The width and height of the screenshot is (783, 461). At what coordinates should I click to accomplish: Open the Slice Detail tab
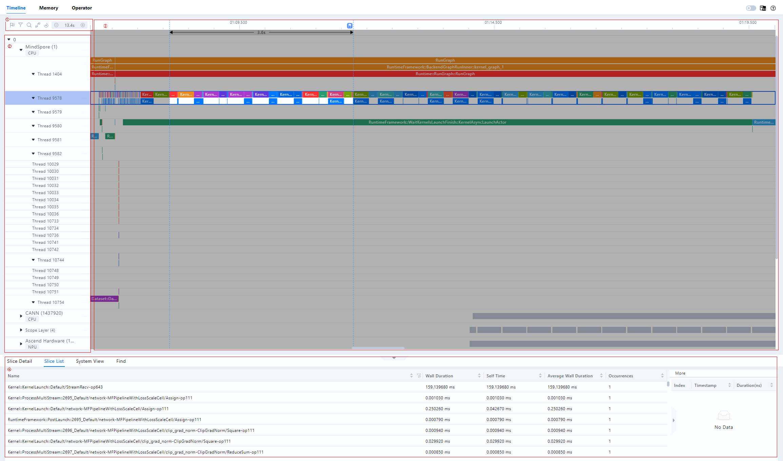[19, 361]
